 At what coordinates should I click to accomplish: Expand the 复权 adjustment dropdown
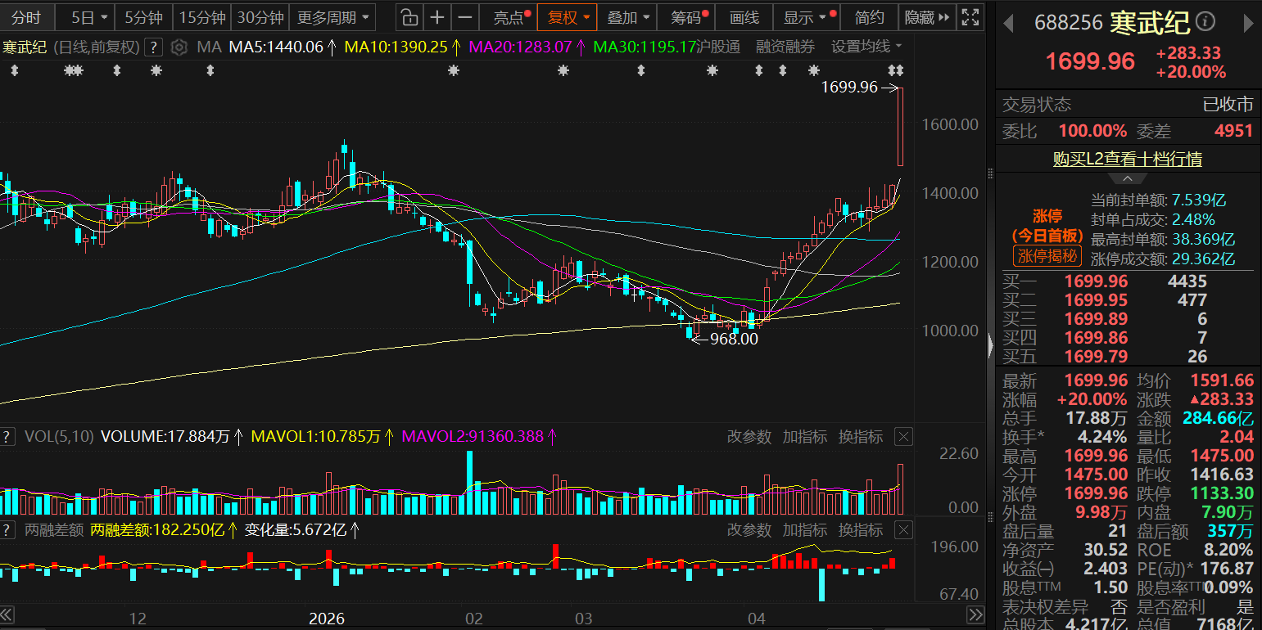click(x=568, y=17)
